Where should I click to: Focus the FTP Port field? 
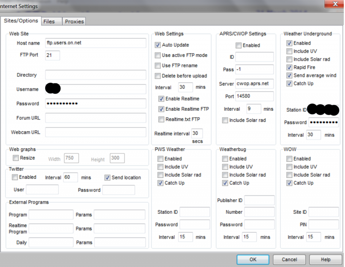click(53, 55)
